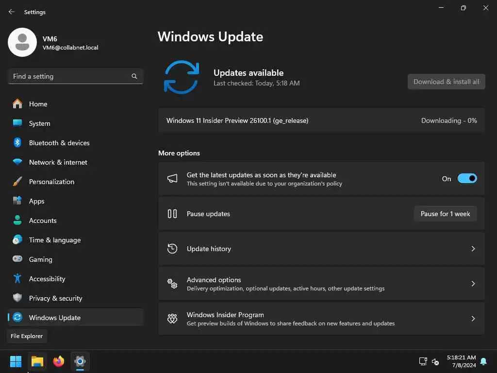Click the Bluetooth icon in sidebar
497x373 pixels.
coord(17,142)
